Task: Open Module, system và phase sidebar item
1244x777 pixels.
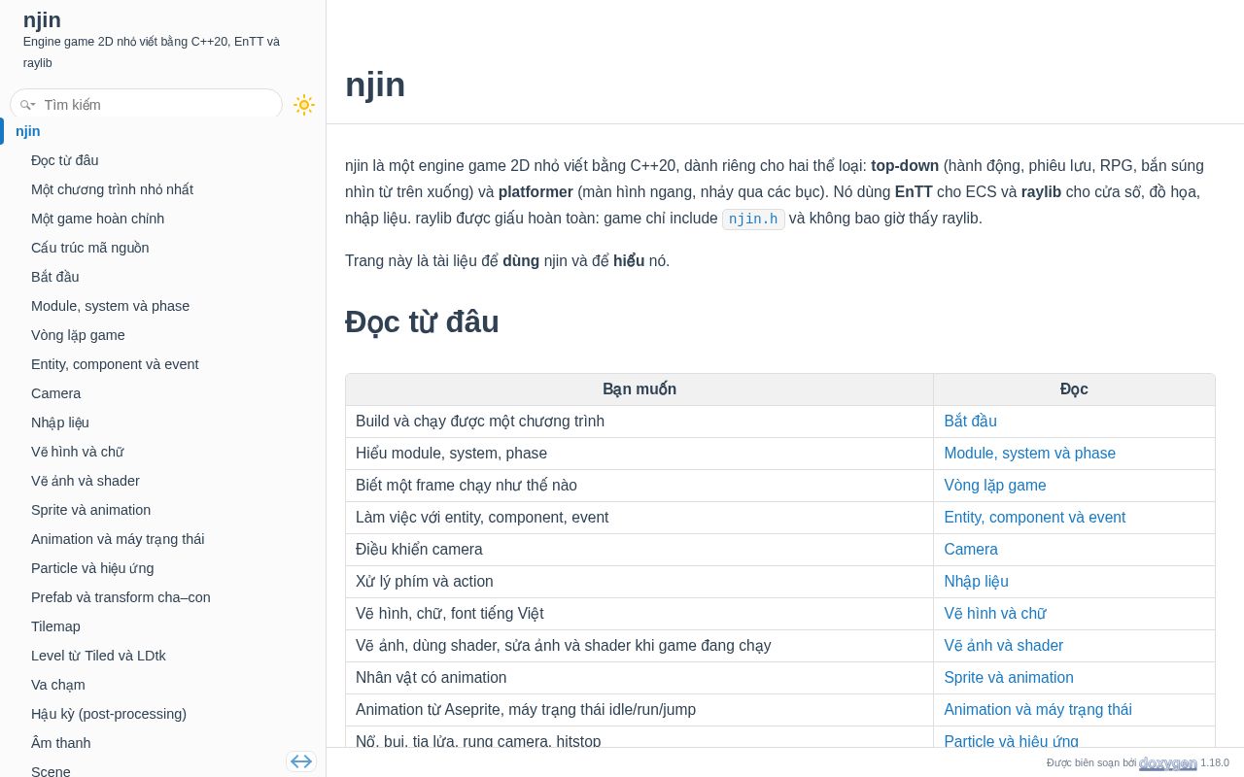Action: [x=111, y=306]
